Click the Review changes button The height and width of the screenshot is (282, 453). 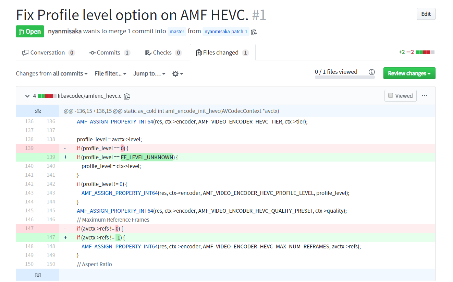click(x=409, y=73)
